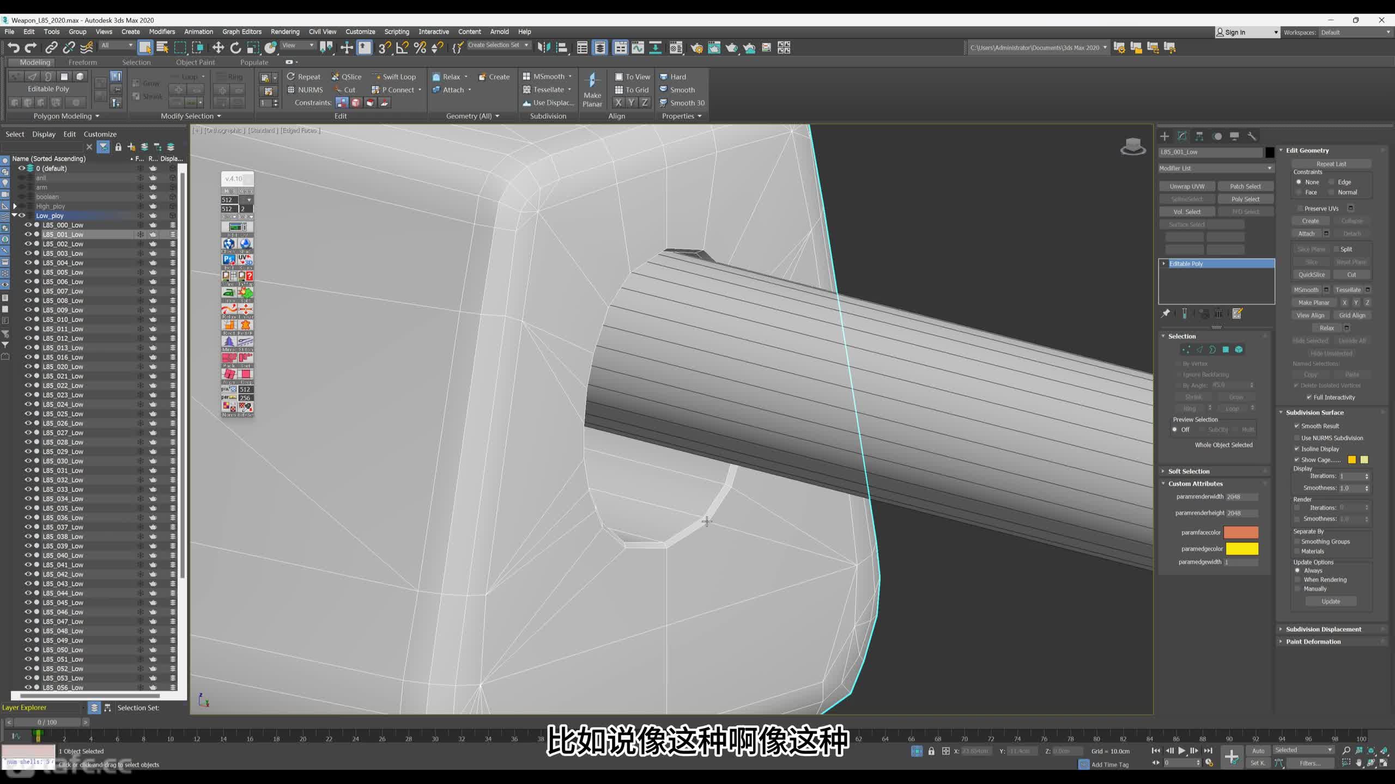Open Polygon Modeling ribbon dropdown

[66, 116]
